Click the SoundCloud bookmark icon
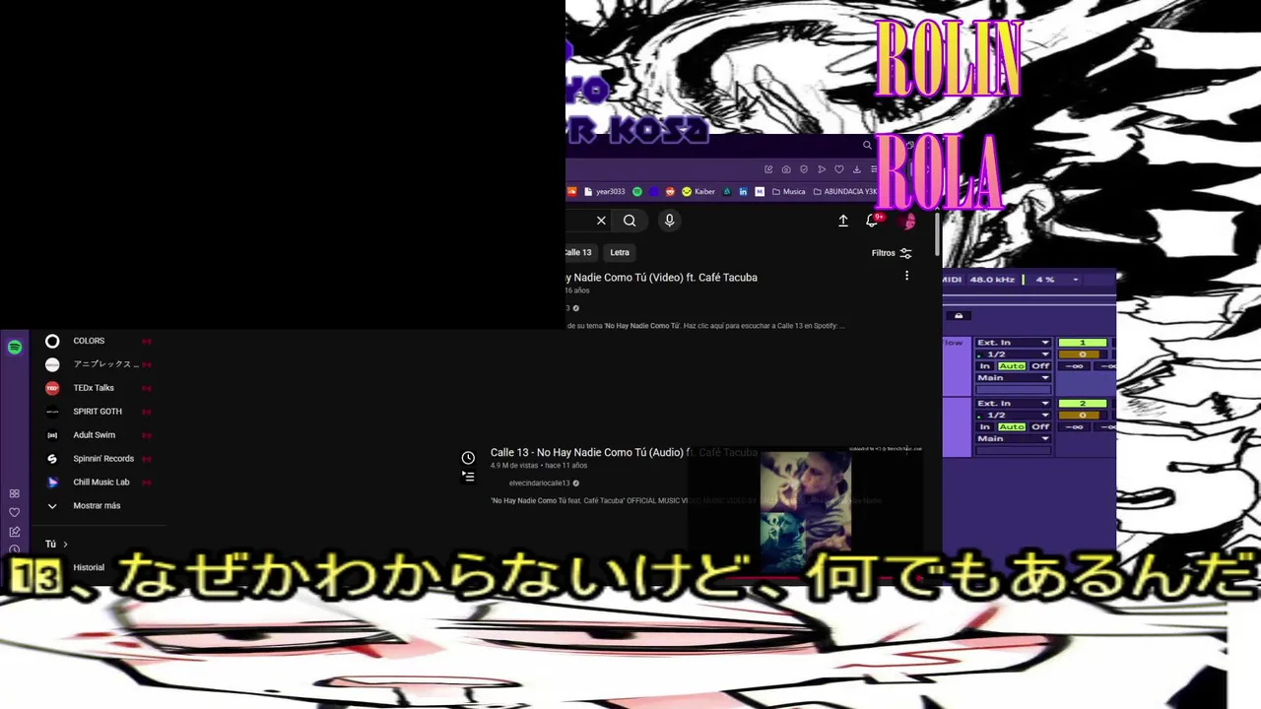Viewport: 1261px width, 709px height. click(x=571, y=192)
